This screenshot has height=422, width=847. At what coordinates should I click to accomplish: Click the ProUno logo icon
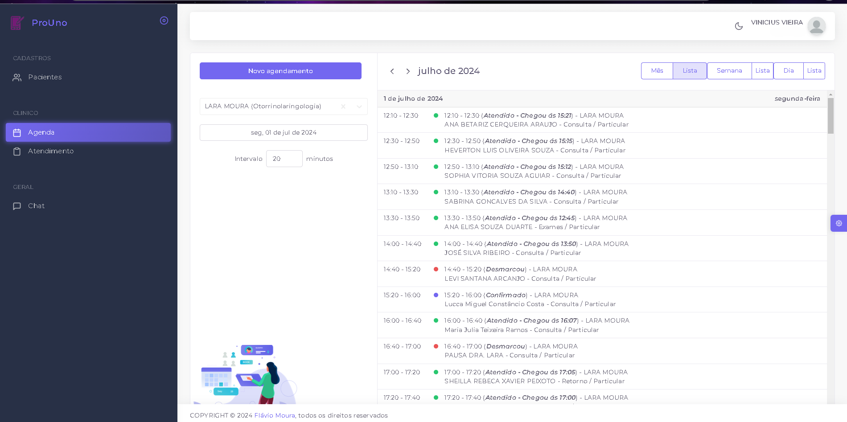coord(17,23)
